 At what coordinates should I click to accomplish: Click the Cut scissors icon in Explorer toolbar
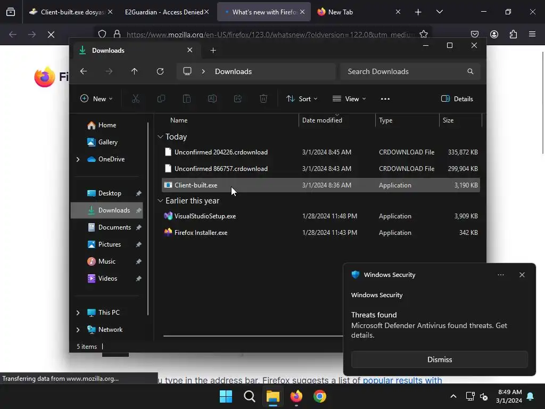pyautogui.click(x=136, y=99)
